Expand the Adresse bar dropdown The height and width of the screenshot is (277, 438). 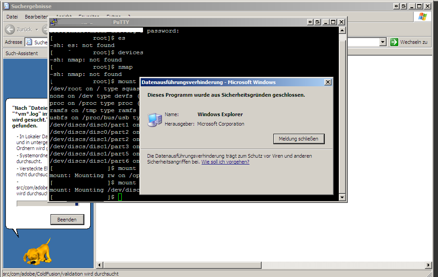click(x=383, y=42)
